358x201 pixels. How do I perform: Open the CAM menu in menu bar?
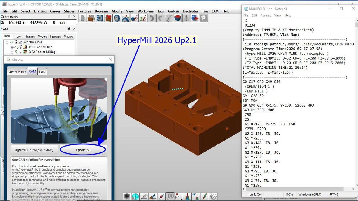coord(215,11)
